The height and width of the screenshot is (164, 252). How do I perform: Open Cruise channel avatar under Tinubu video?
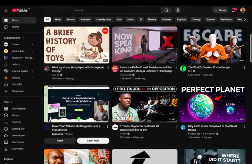115,127
